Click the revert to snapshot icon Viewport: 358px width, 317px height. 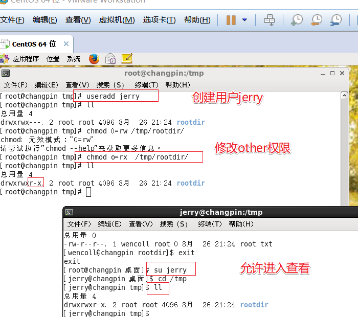[317, 20]
